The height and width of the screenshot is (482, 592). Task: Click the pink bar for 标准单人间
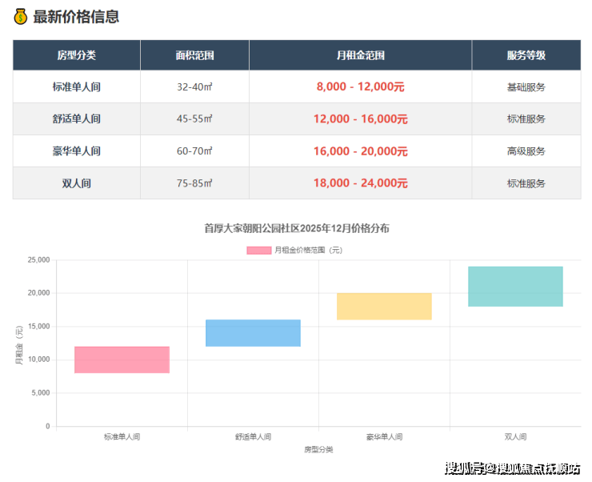tap(122, 359)
